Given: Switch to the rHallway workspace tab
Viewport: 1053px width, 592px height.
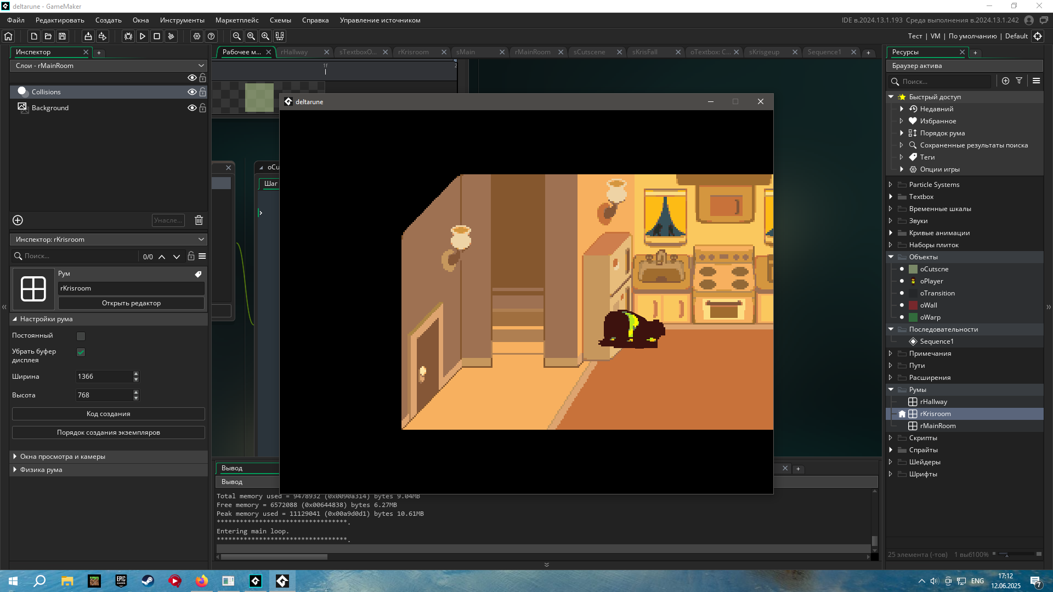Looking at the screenshot, I should [x=295, y=52].
